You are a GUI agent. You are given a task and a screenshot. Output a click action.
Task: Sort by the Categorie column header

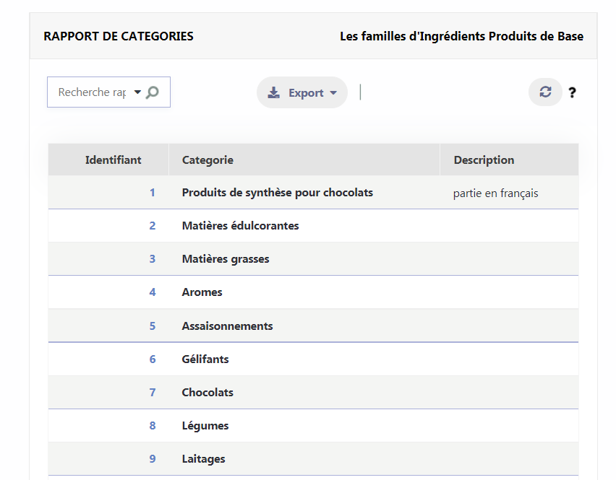pos(208,160)
